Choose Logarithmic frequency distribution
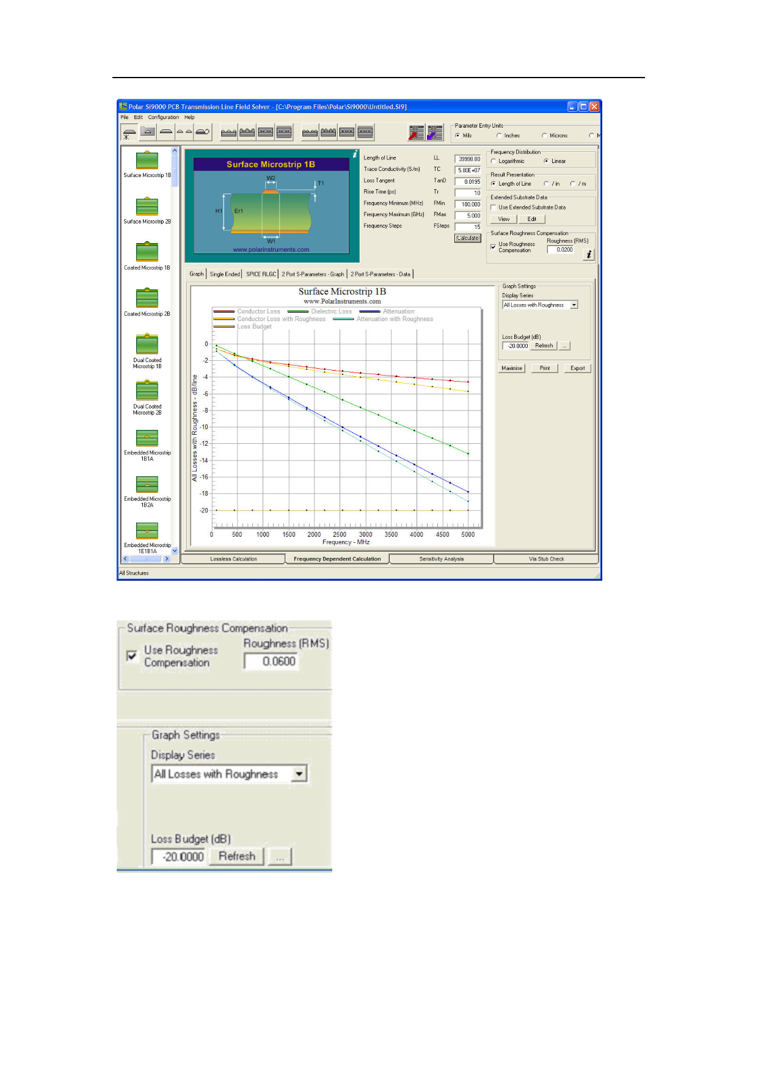 pyautogui.click(x=494, y=161)
